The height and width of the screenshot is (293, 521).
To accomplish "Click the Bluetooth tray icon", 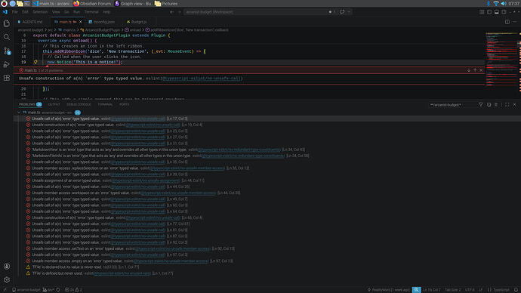I will 489,3.
